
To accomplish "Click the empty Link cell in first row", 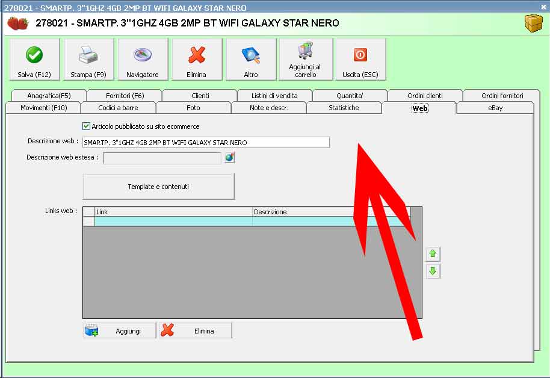I will (174, 222).
